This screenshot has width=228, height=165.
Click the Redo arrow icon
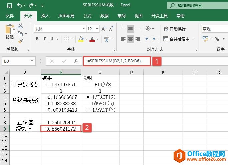pos(31,6)
